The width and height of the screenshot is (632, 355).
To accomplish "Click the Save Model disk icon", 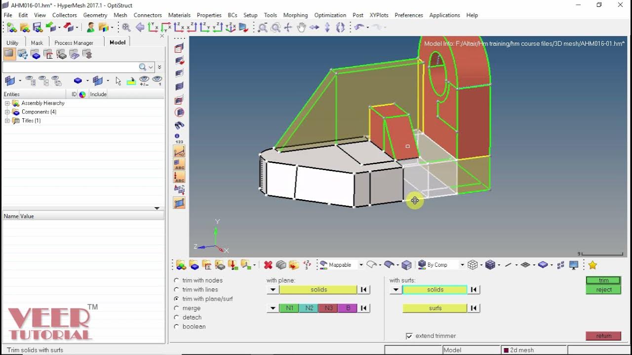I will (x=37, y=28).
